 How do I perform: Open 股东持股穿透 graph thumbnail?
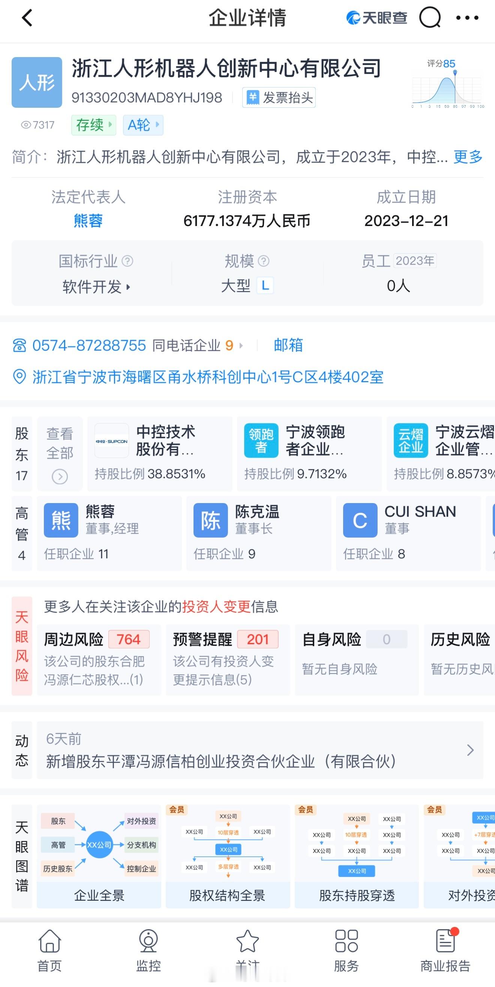[357, 856]
